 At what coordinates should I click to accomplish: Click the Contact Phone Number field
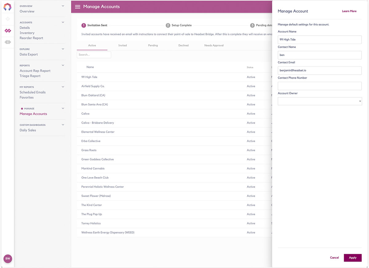tap(319, 86)
